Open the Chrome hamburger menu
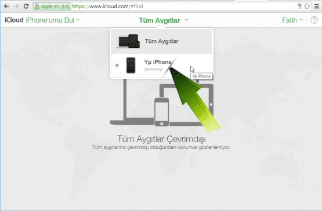Viewport: 322px width, 211px height. tap(317, 6)
